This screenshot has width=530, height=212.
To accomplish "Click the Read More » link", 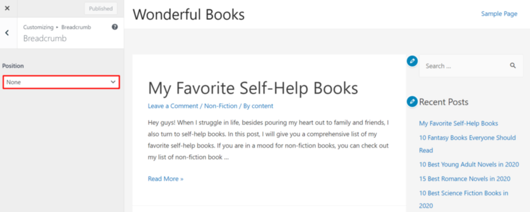I will [x=166, y=178].
